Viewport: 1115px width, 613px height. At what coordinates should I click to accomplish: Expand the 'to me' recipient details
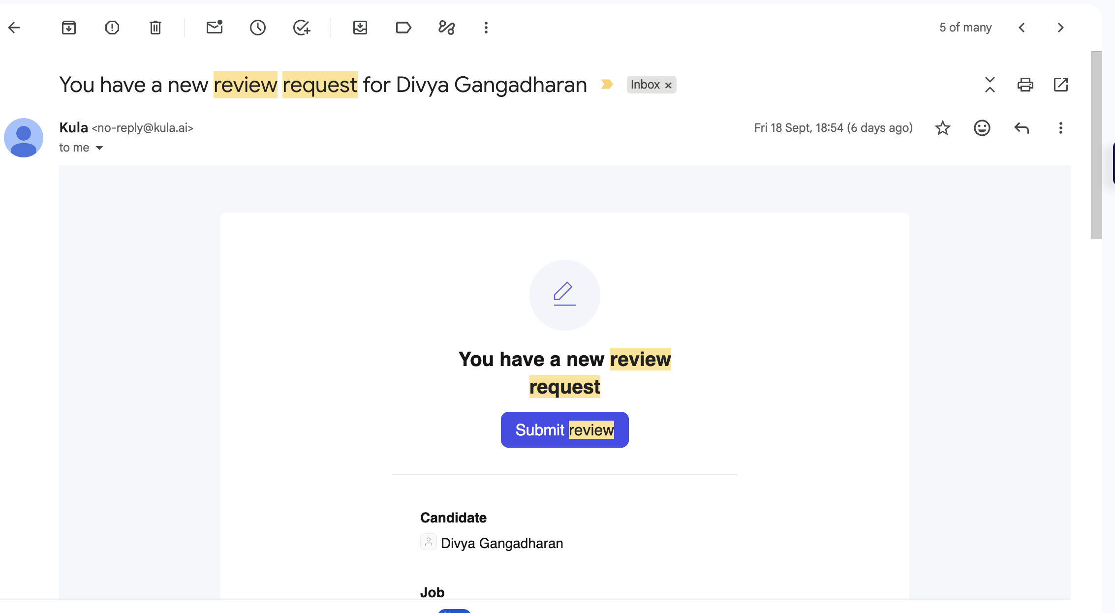[x=99, y=148]
